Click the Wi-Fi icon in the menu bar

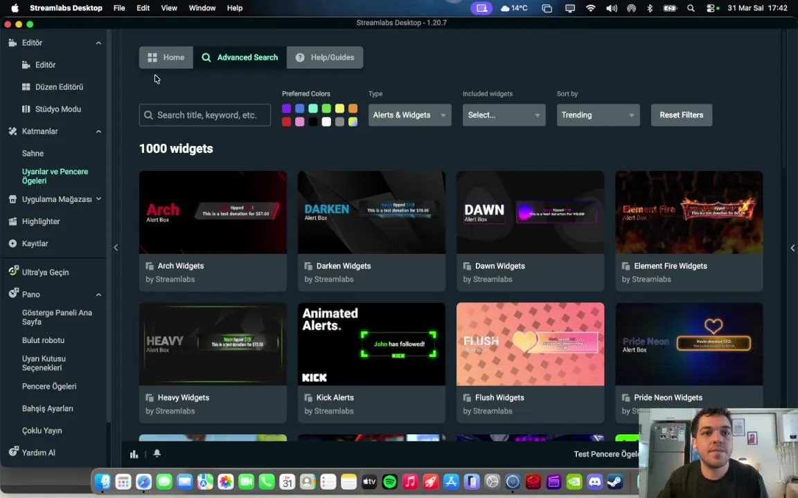590,8
